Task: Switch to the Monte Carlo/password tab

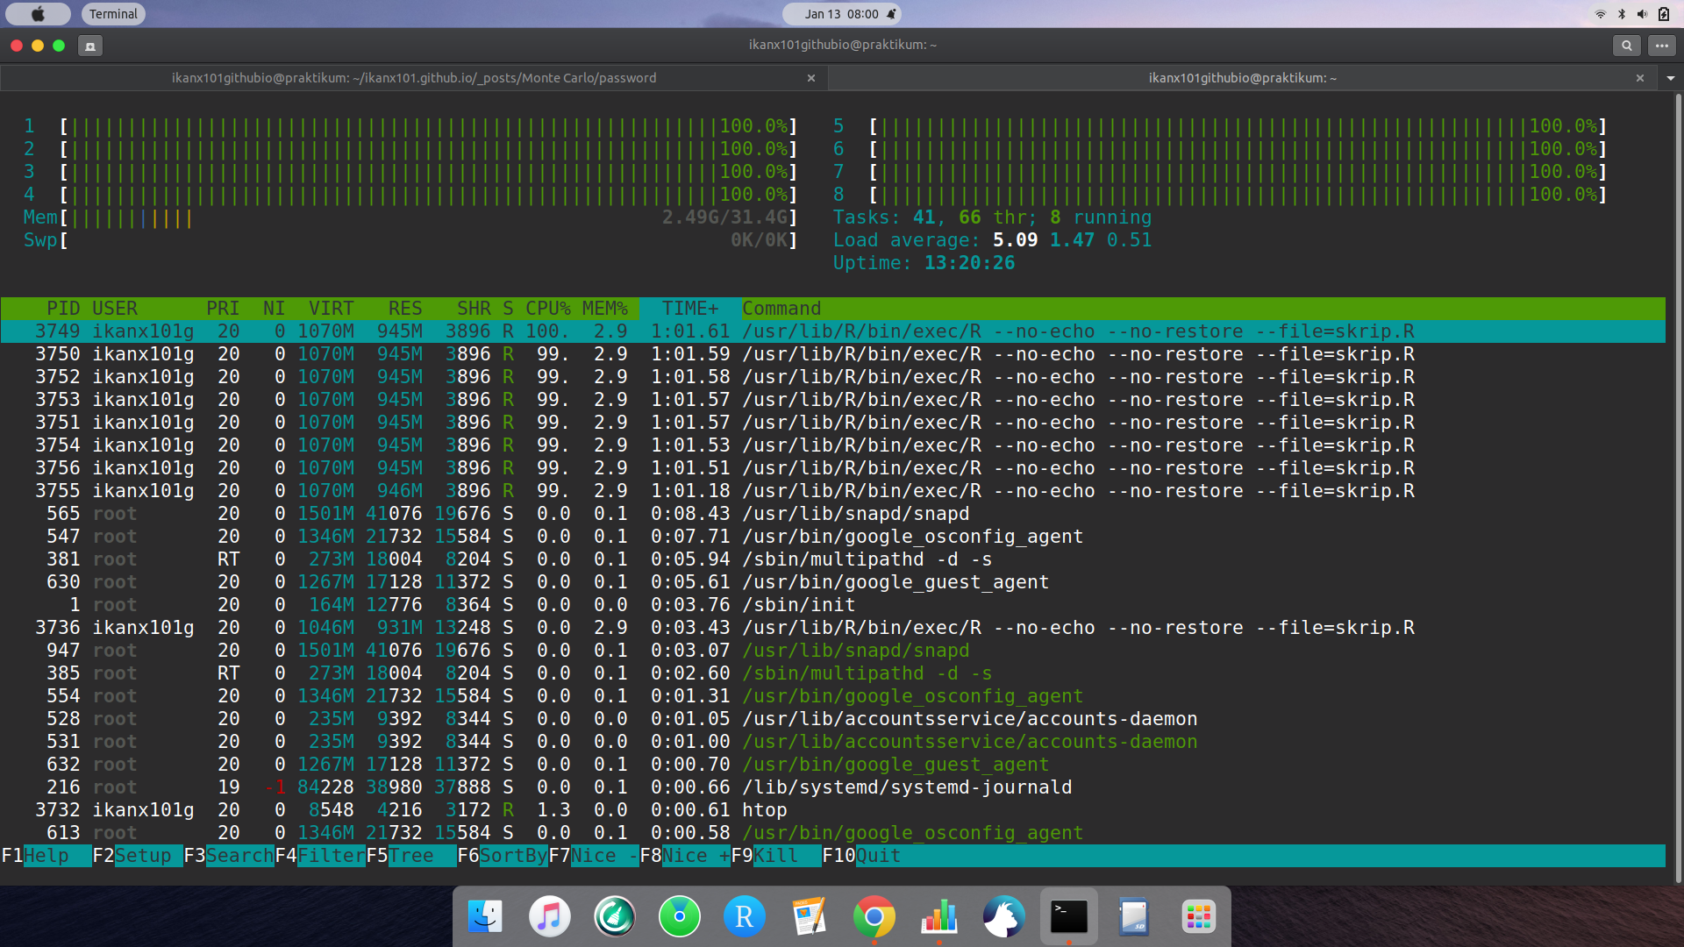Action: 413,78
